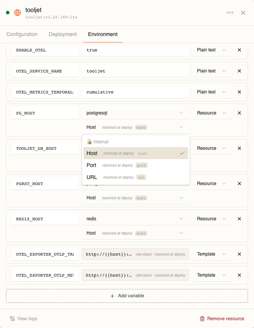Click the plus icon in Add variable
Screen dimensions: 254x328
tap(112, 296)
